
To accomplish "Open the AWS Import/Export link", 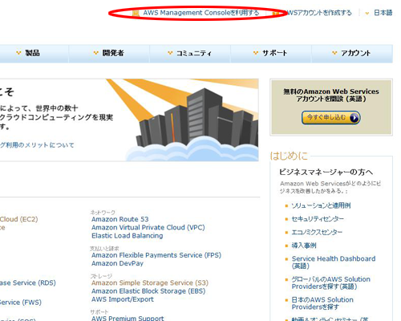I will click(x=123, y=299).
